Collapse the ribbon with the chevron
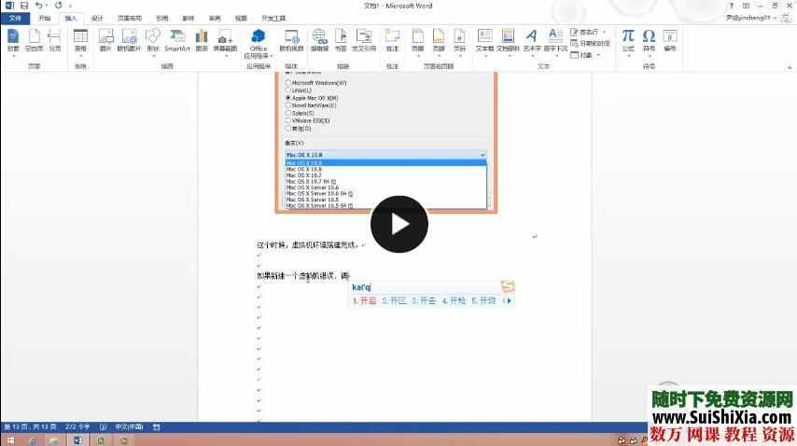The width and height of the screenshot is (797, 446). [x=789, y=67]
